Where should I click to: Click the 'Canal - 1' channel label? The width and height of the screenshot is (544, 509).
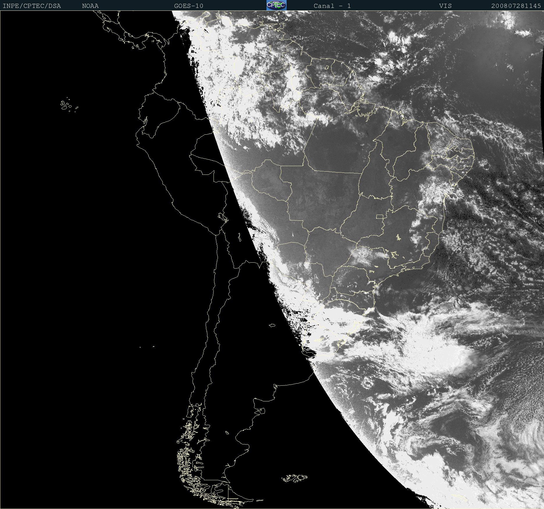tap(332, 6)
